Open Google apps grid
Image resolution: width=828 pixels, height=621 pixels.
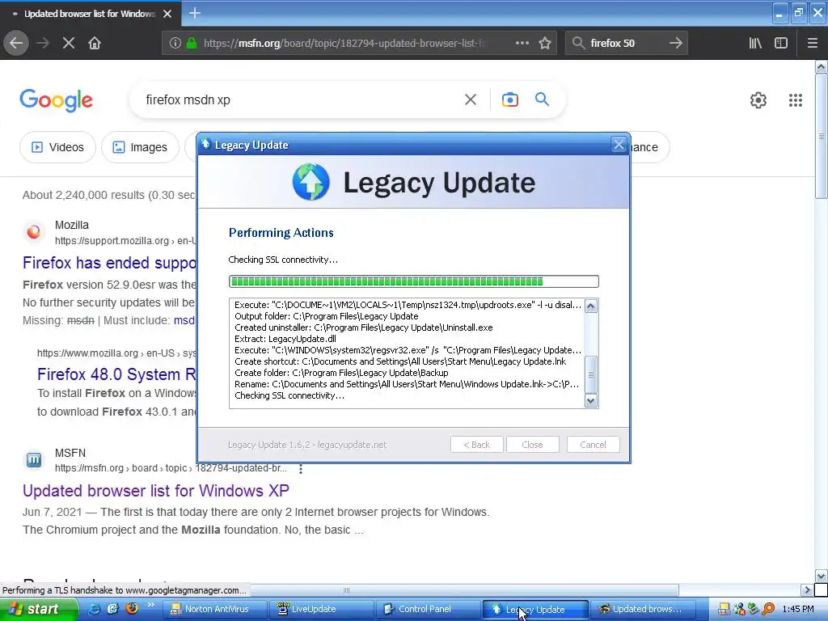click(796, 99)
